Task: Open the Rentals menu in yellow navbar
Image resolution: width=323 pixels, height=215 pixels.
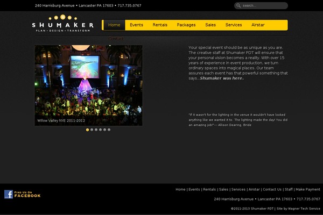Action: (160, 25)
